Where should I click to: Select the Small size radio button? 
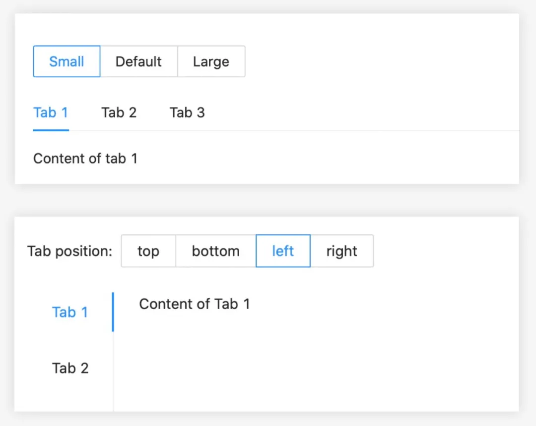[67, 61]
